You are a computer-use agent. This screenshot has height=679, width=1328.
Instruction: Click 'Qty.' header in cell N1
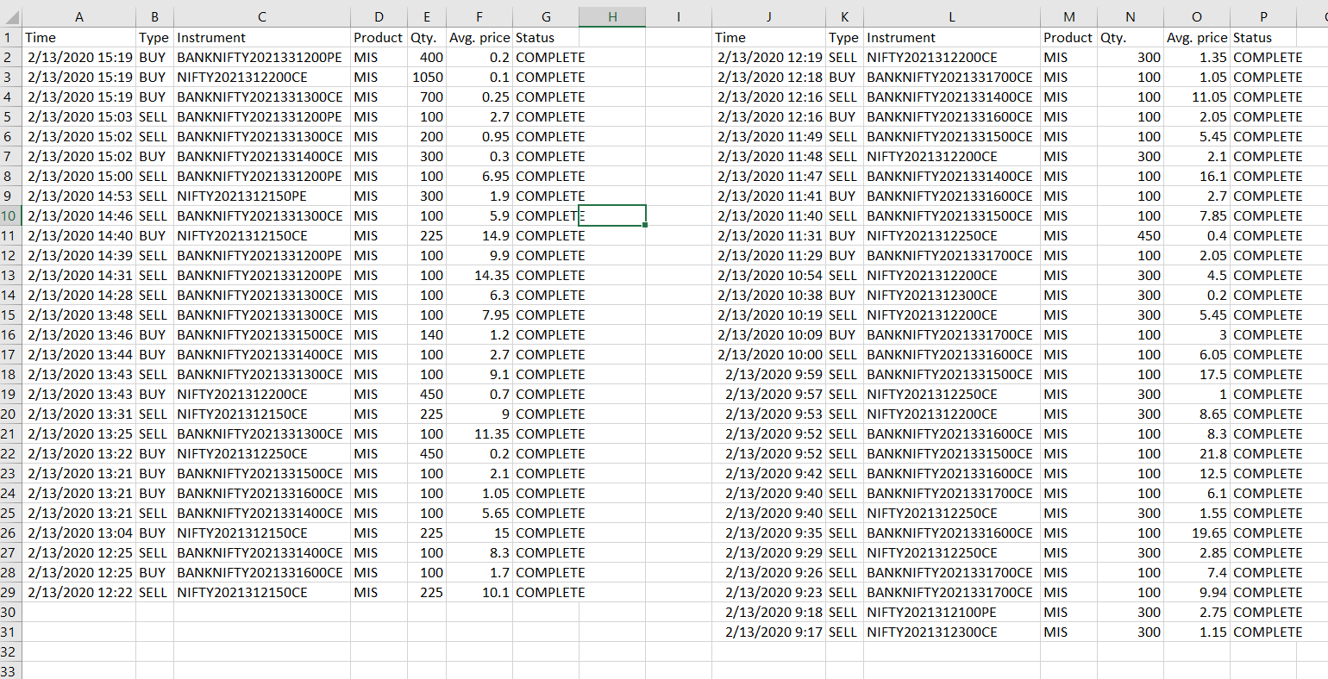pyautogui.click(x=1113, y=37)
